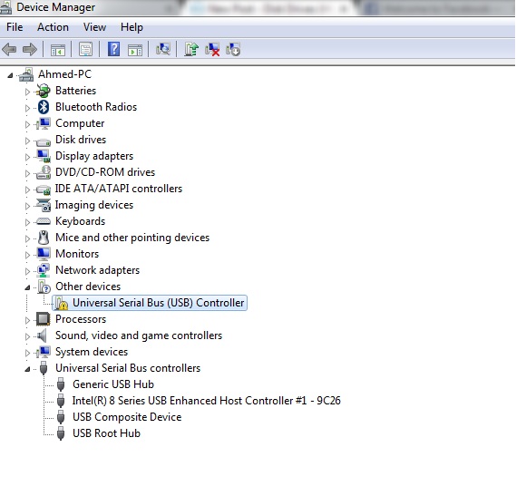The image size is (516, 486).
Task: Select Mice and other pointing devices label
Action: coord(132,238)
